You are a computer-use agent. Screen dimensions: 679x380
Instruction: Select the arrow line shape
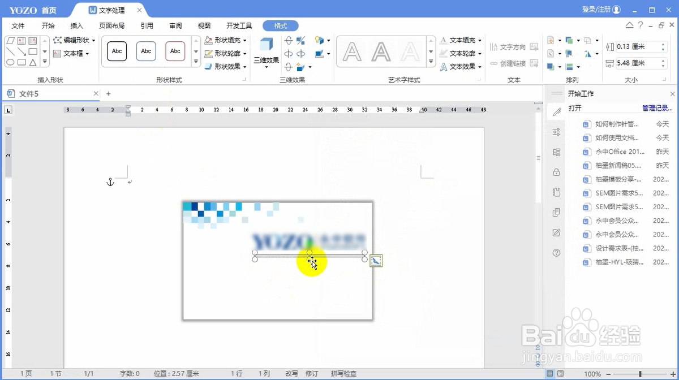coord(22,51)
